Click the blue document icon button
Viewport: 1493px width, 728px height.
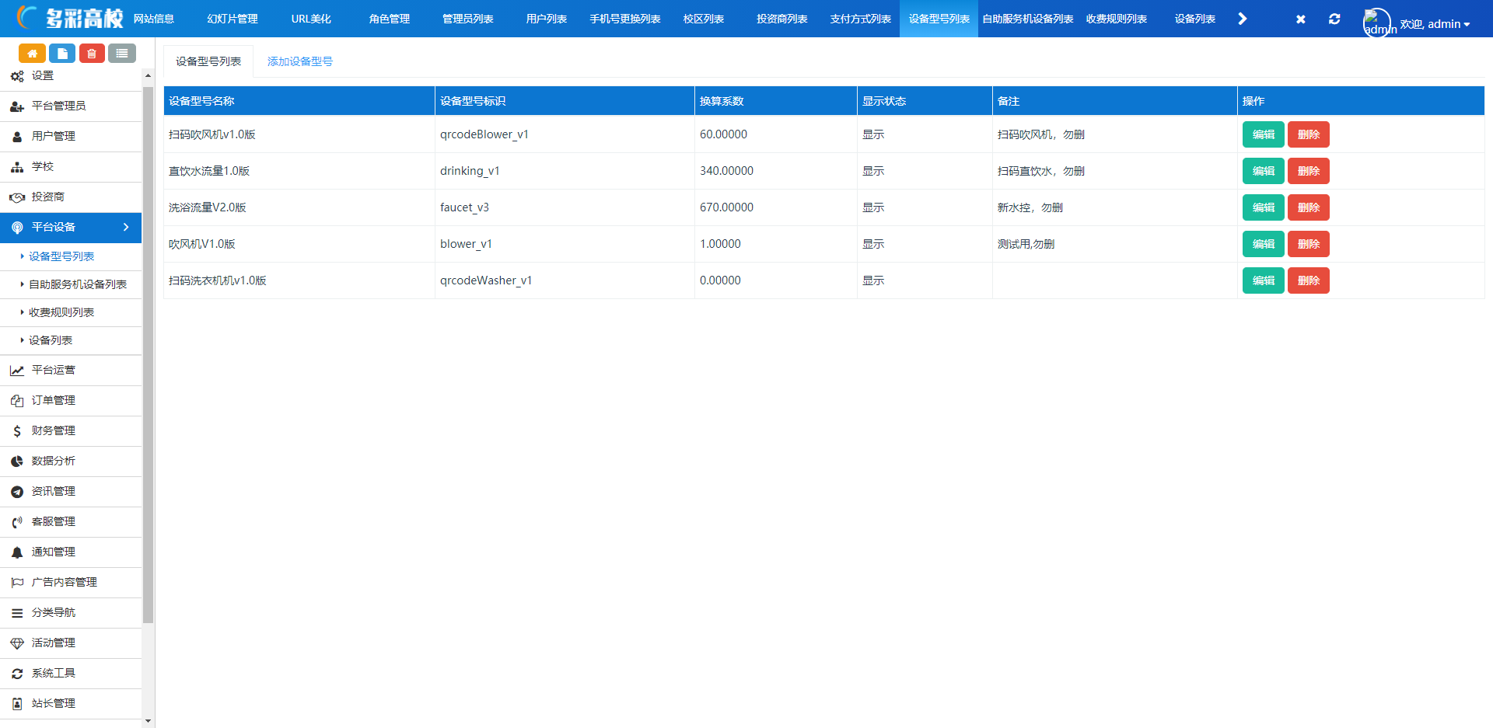[x=62, y=54]
